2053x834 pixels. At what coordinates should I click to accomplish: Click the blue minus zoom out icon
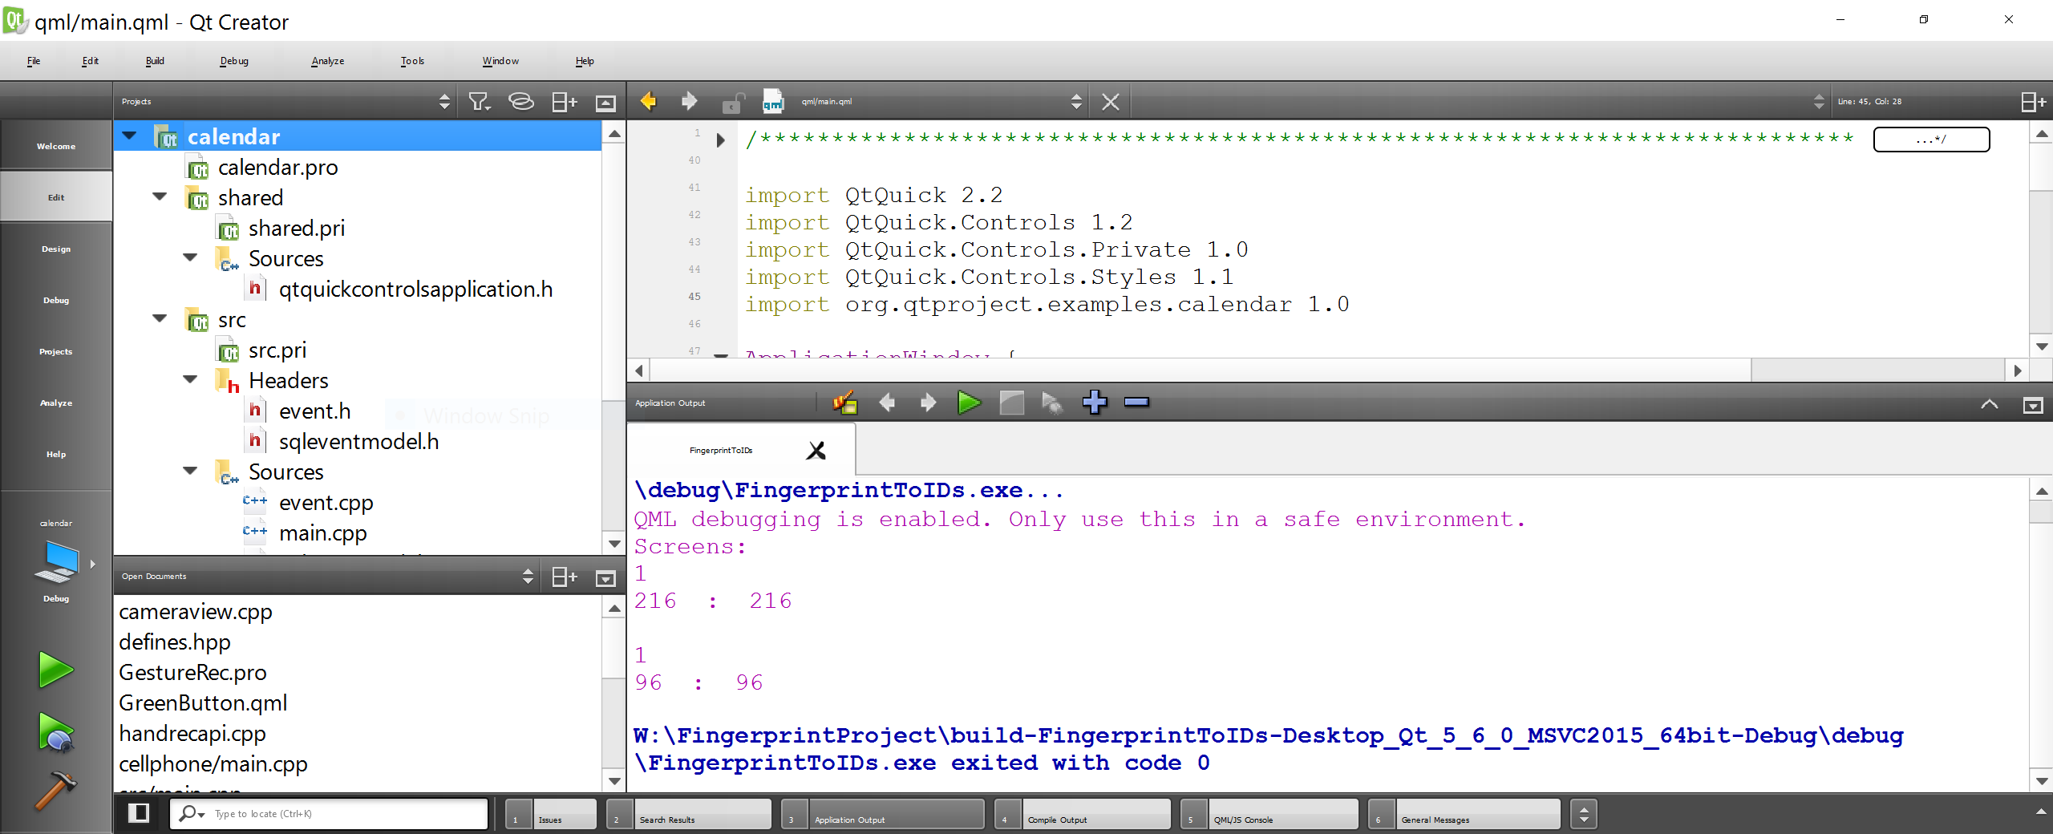point(1136,403)
